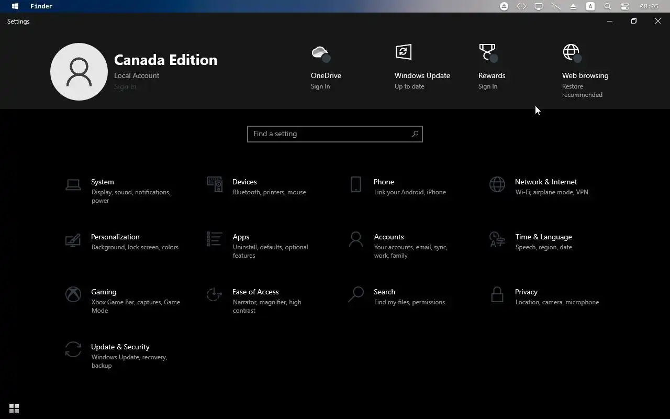The image size is (670, 419).
Task: Click the Windows logo in top menu bar
Action: point(15,6)
